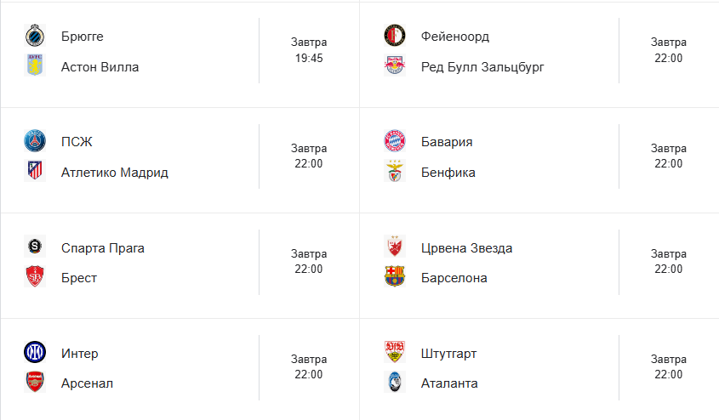This screenshot has height=420, width=719.
Task: Click the PSG club crest
Action: (34, 142)
